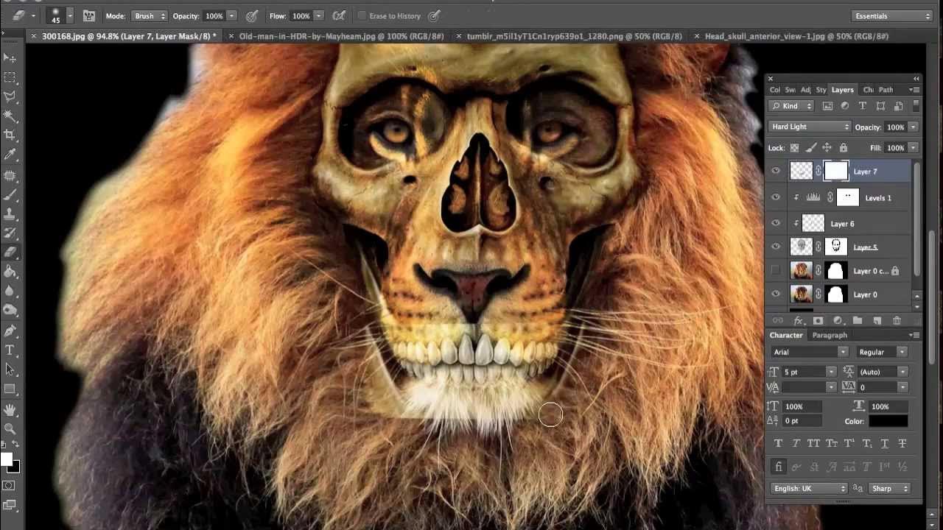
Task: Hide Layer 6 visibility eye
Action: coord(776,224)
